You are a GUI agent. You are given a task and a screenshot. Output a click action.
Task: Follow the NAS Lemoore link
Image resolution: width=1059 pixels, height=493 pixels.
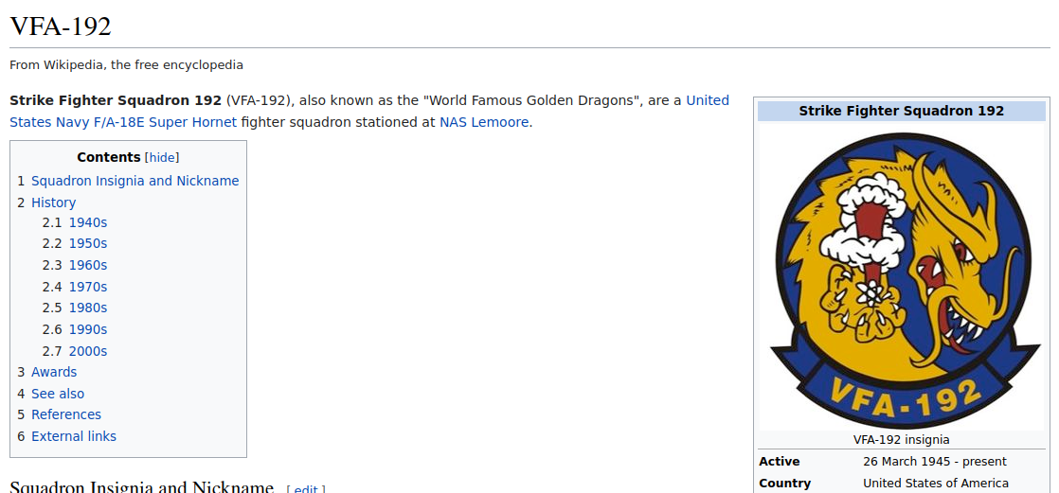[484, 123]
